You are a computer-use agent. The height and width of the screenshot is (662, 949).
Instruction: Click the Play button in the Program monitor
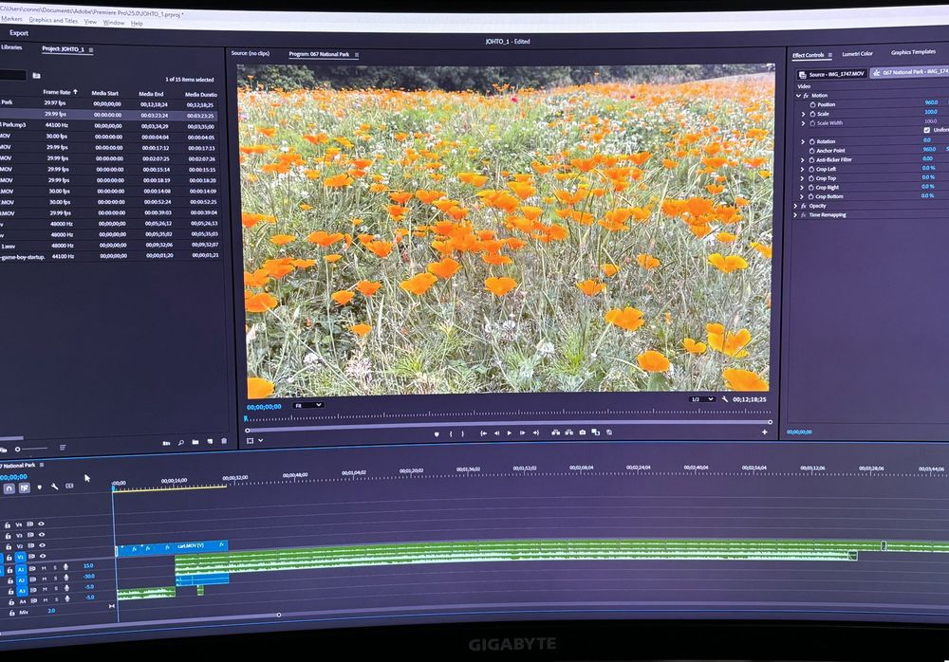coord(509,432)
